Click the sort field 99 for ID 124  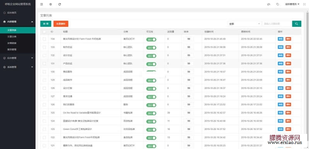pos(188,121)
